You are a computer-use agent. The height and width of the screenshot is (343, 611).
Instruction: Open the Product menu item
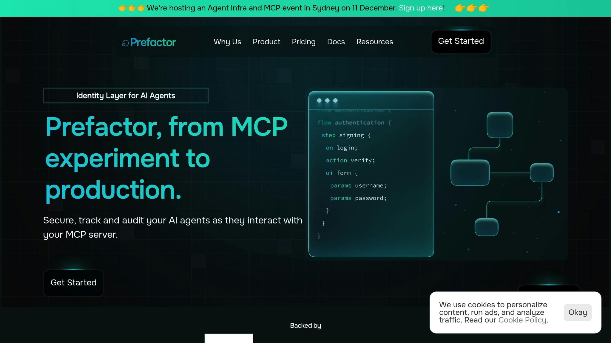(x=266, y=42)
